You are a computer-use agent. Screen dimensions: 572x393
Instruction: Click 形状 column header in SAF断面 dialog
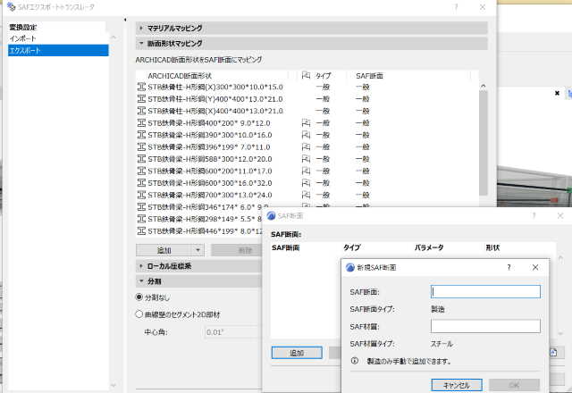pyautogui.click(x=492, y=247)
